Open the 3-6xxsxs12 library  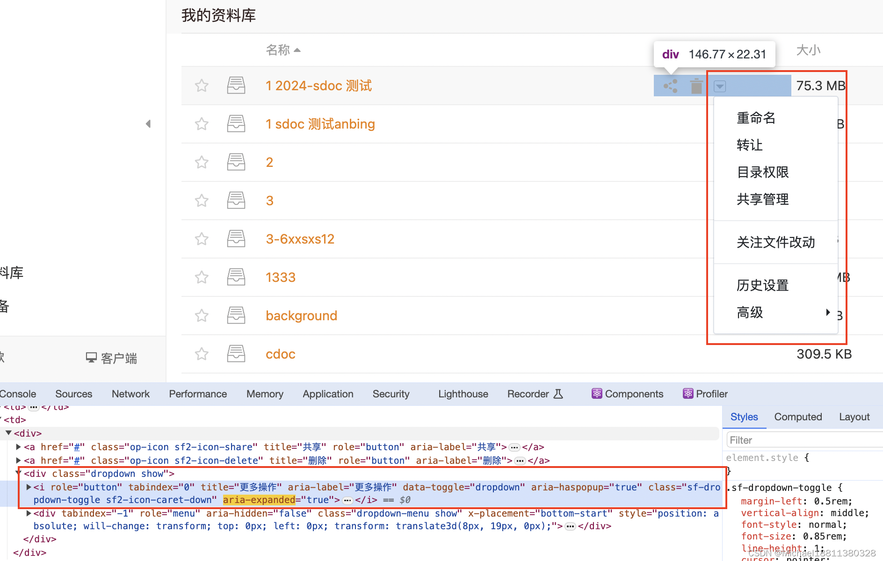point(300,239)
